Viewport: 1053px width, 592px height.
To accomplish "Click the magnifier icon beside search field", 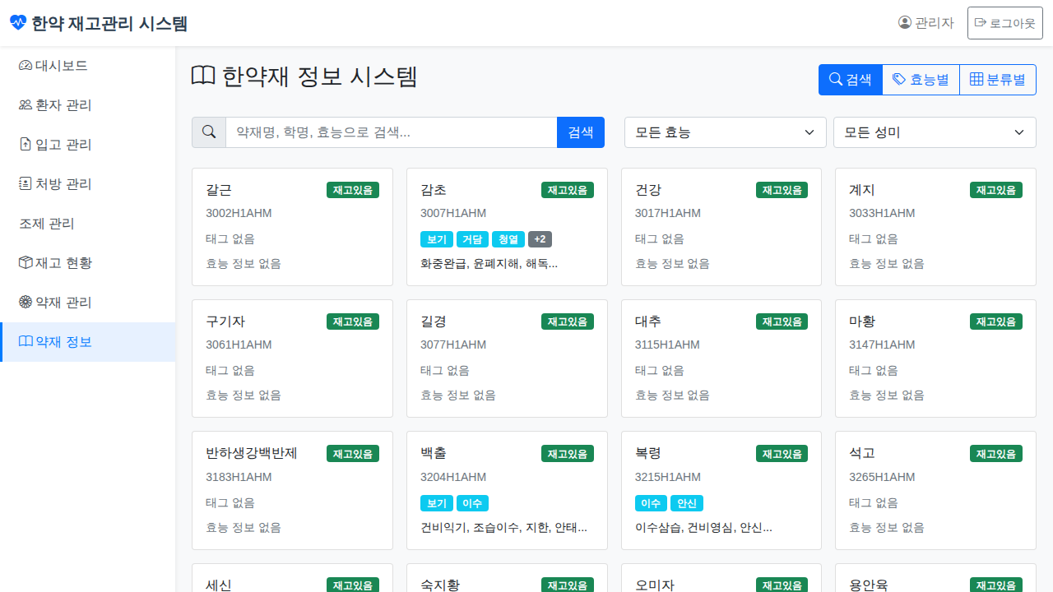I will (x=209, y=132).
